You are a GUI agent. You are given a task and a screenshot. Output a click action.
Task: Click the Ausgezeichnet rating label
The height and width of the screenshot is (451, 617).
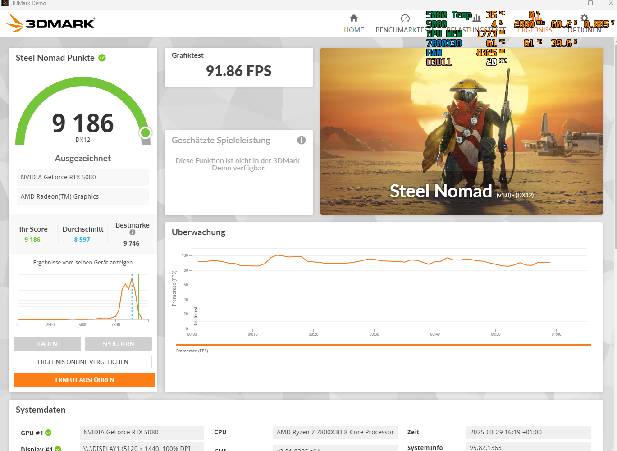pyautogui.click(x=83, y=159)
